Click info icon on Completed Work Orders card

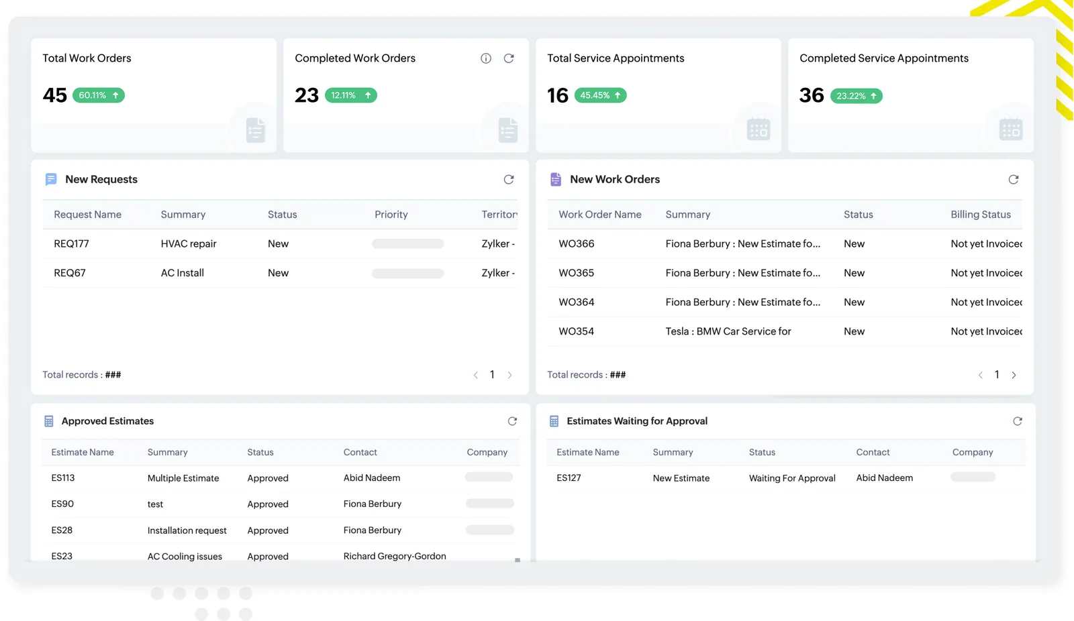pos(486,58)
